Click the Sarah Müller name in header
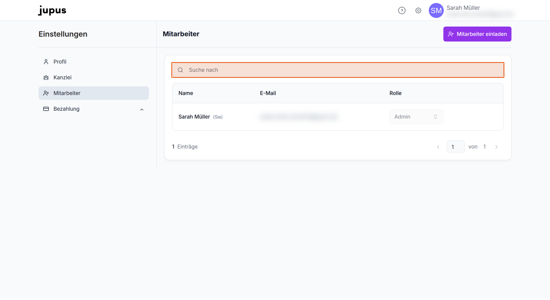This screenshot has height=300, width=550. pyautogui.click(x=463, y=7)
